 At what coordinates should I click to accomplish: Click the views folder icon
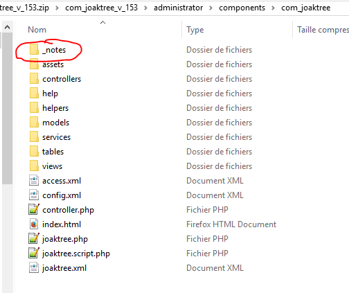click(34, 166)
